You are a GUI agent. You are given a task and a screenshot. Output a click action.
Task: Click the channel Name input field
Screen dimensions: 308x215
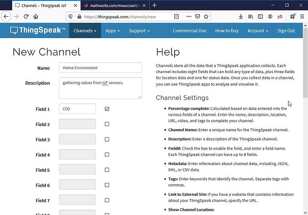click(101, 68)
